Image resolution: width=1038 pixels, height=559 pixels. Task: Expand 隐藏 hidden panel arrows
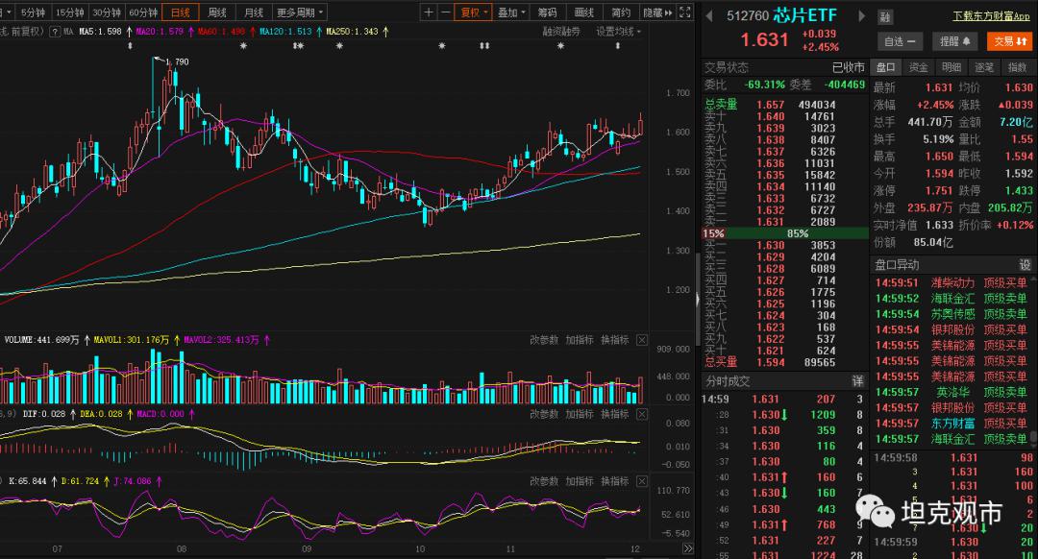click(x=657, y=12)
